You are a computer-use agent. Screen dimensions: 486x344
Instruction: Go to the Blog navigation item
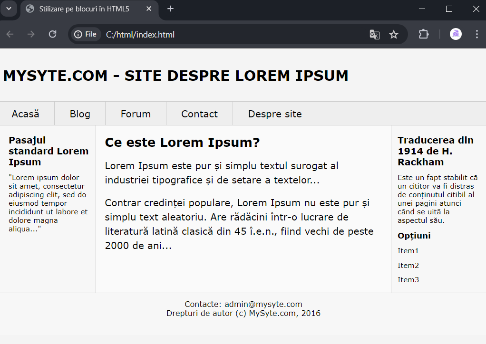point(80,114)
